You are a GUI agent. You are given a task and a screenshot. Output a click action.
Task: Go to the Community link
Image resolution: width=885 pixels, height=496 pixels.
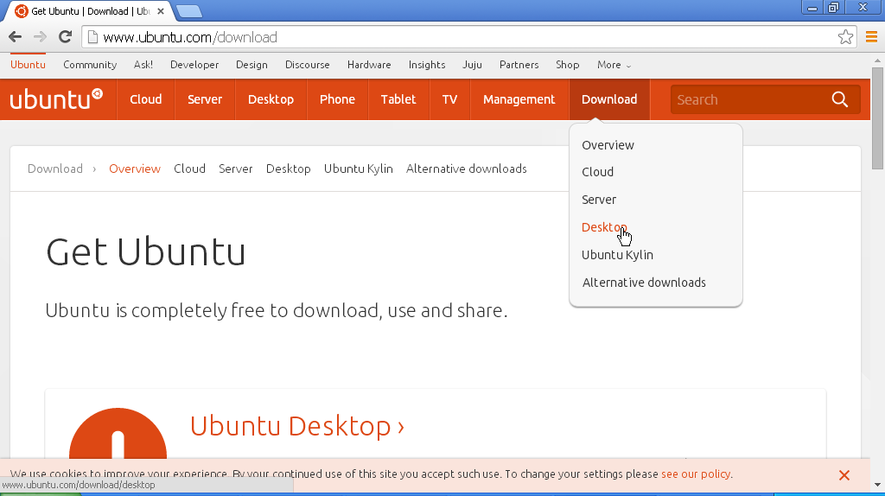click(x=90, y=65)
